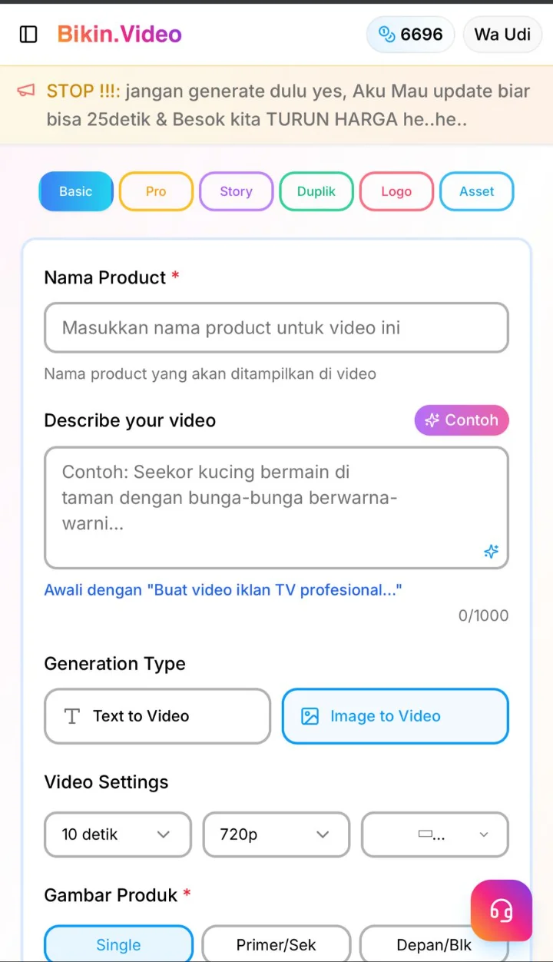The image size is (553, 962).
Task: Switch to the Pro tab
Action: (156, 191)
